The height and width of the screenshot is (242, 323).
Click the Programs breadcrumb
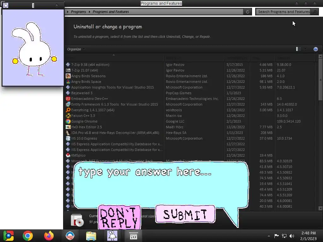click(78, 12)
